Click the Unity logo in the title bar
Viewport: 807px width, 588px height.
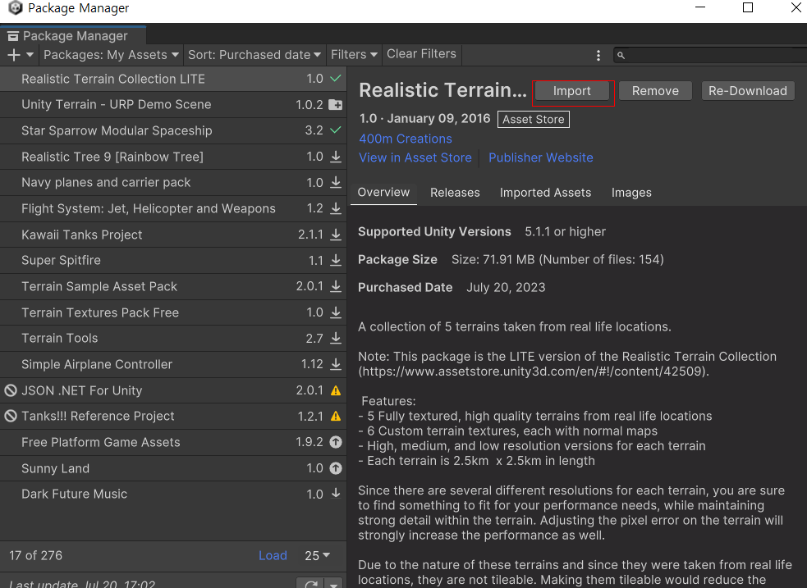(x=15, y=7)
